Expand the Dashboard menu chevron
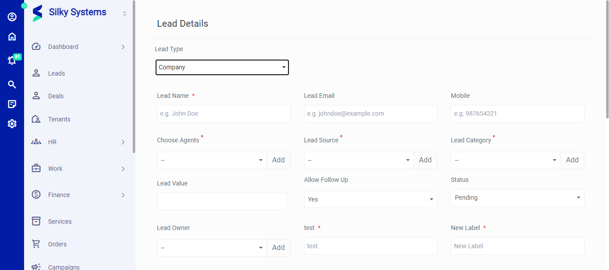Screen dimensions: 609x270 pos(123,47)
